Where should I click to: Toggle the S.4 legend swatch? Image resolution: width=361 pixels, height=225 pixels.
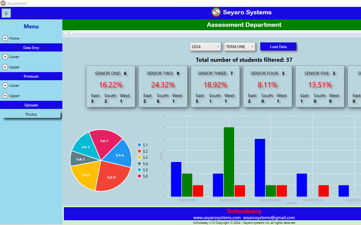[139, 164]
